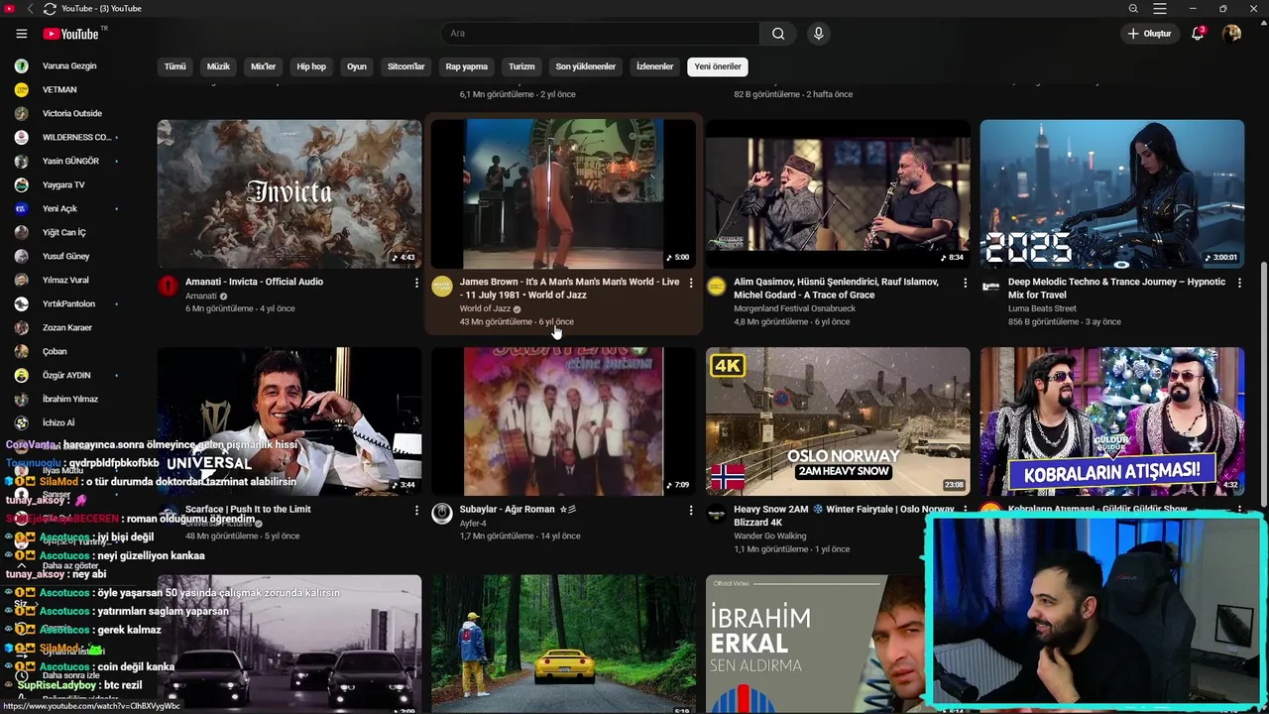Open Yiğit Can İÇ channel in sidebar

coord(65,233)
